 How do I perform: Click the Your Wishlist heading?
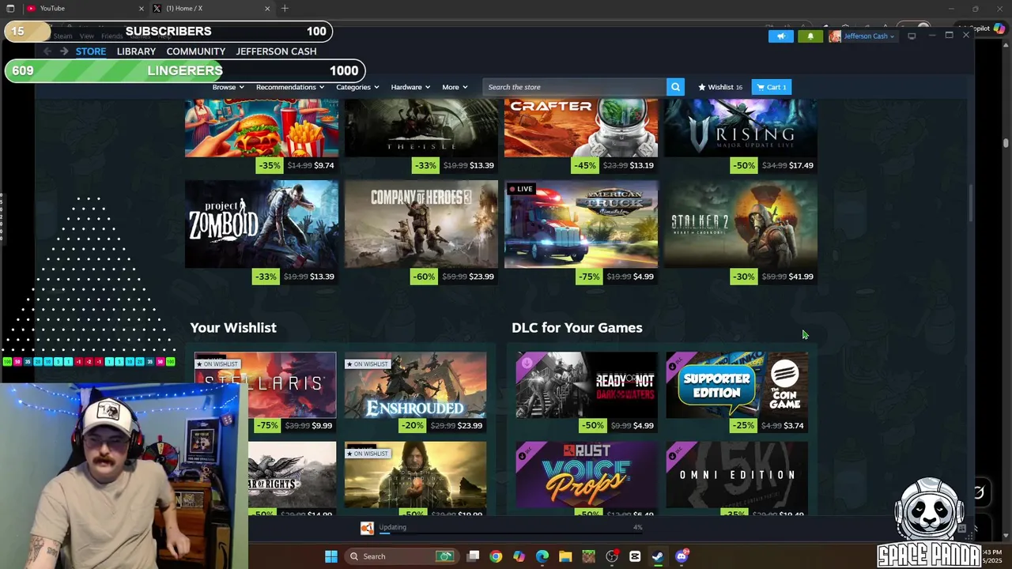233,327
